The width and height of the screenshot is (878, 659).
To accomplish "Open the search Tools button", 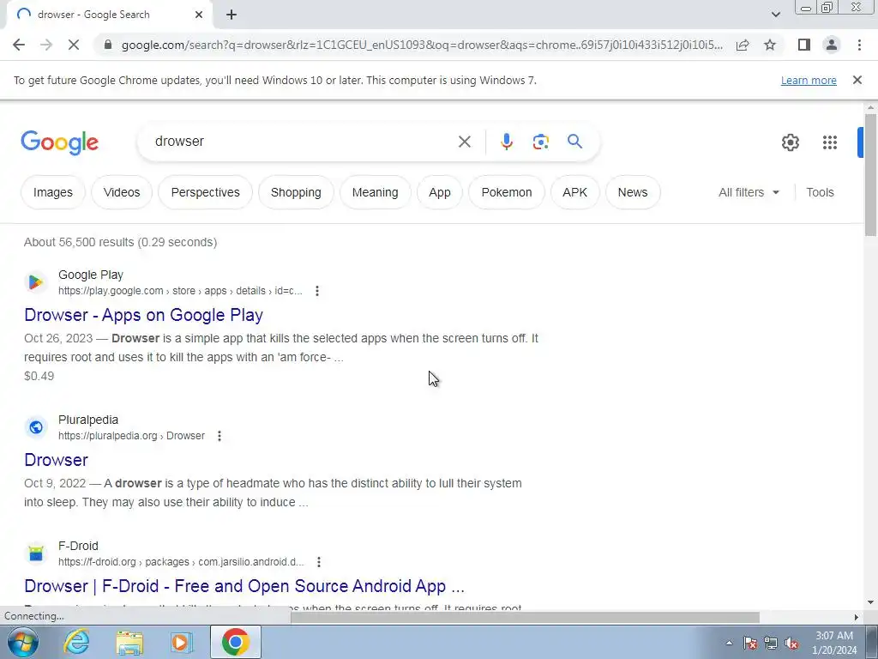I will click(x=820, y=192).
